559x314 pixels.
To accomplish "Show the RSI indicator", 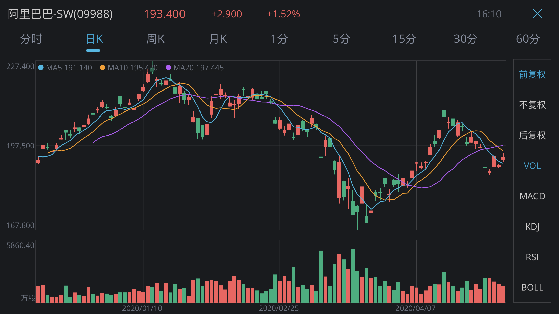I will tap(532, 257).
